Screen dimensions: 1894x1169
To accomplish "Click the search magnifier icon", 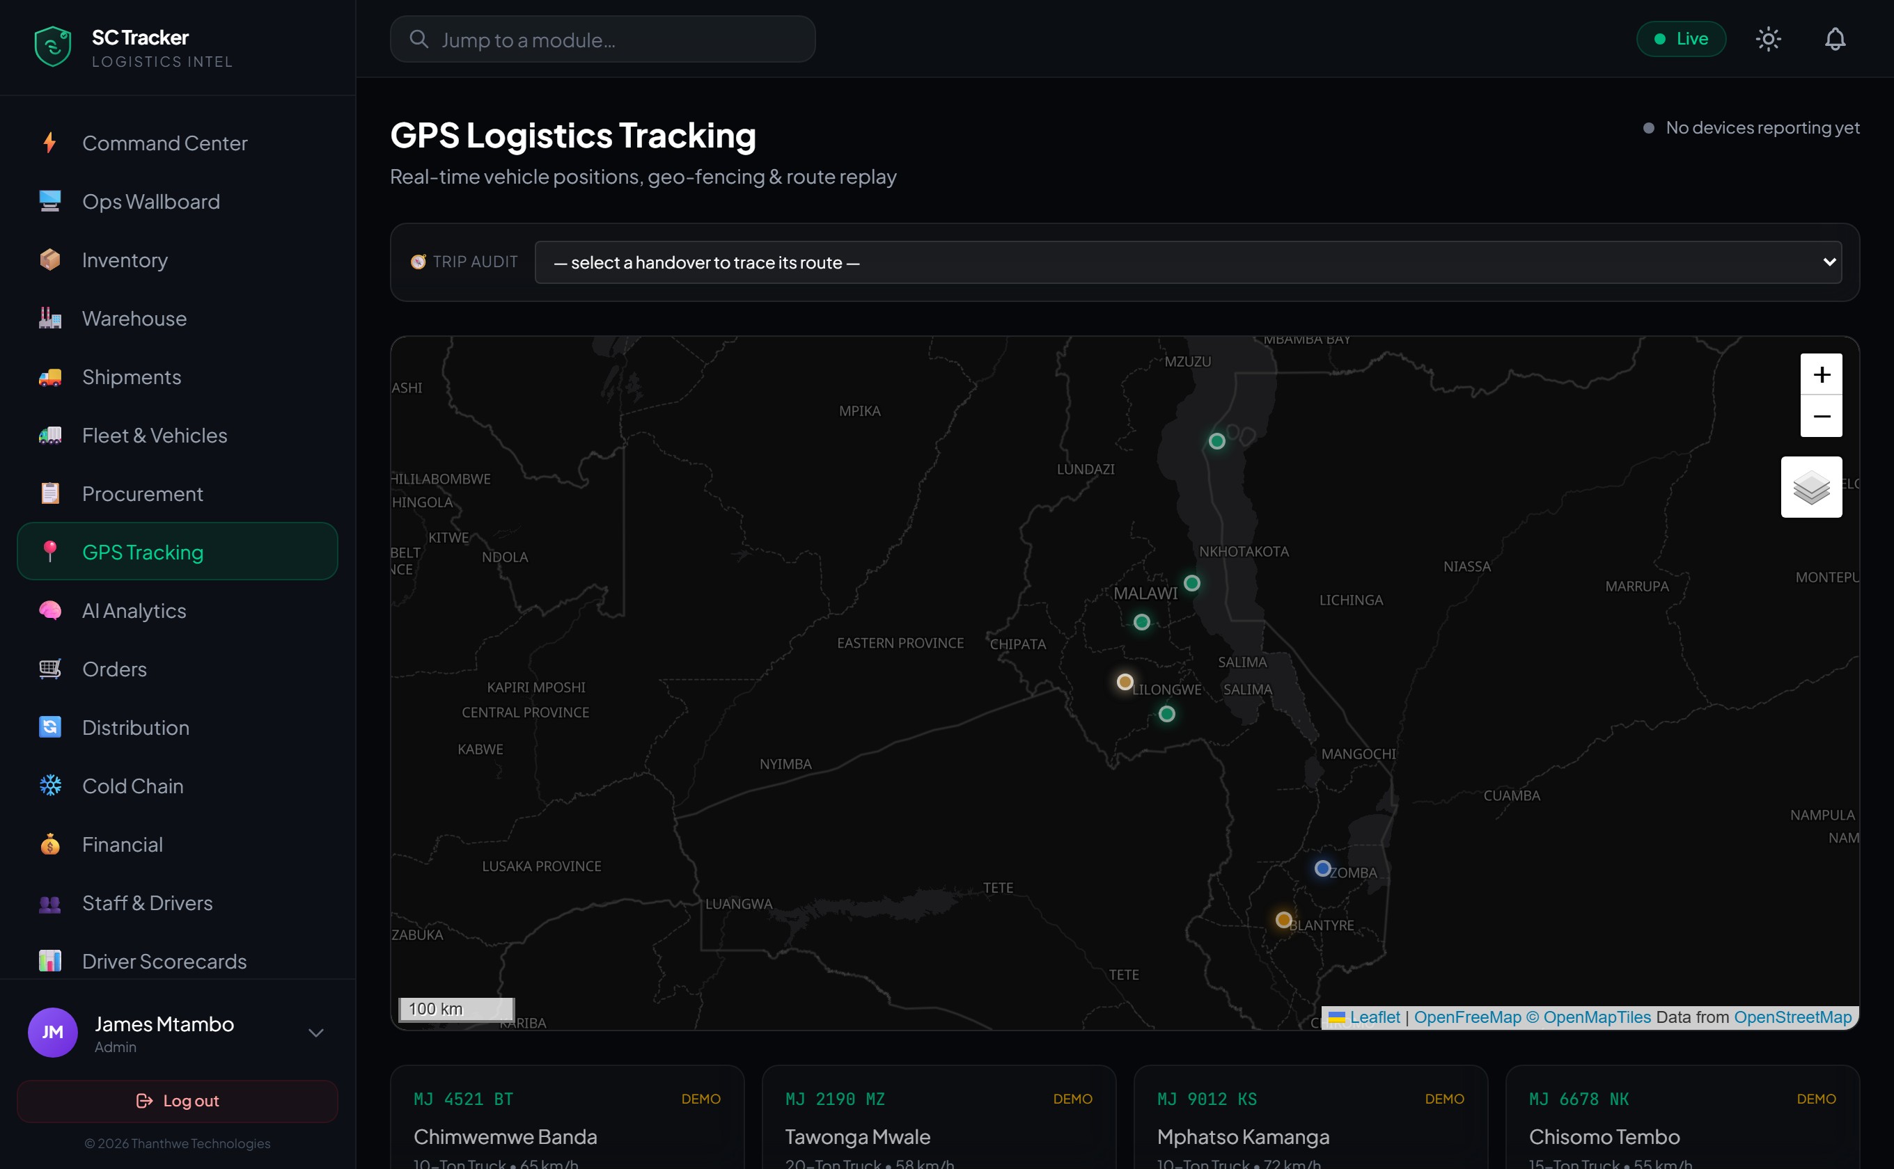I will (418, 39).
